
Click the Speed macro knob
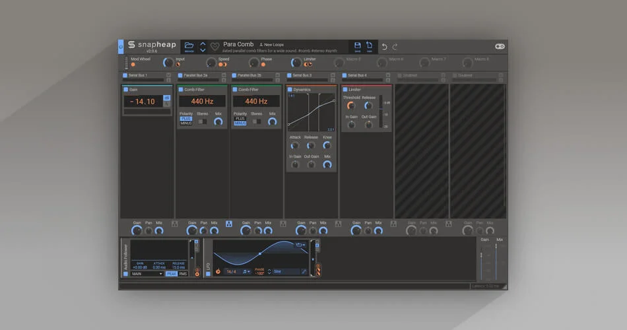point(211,63)
